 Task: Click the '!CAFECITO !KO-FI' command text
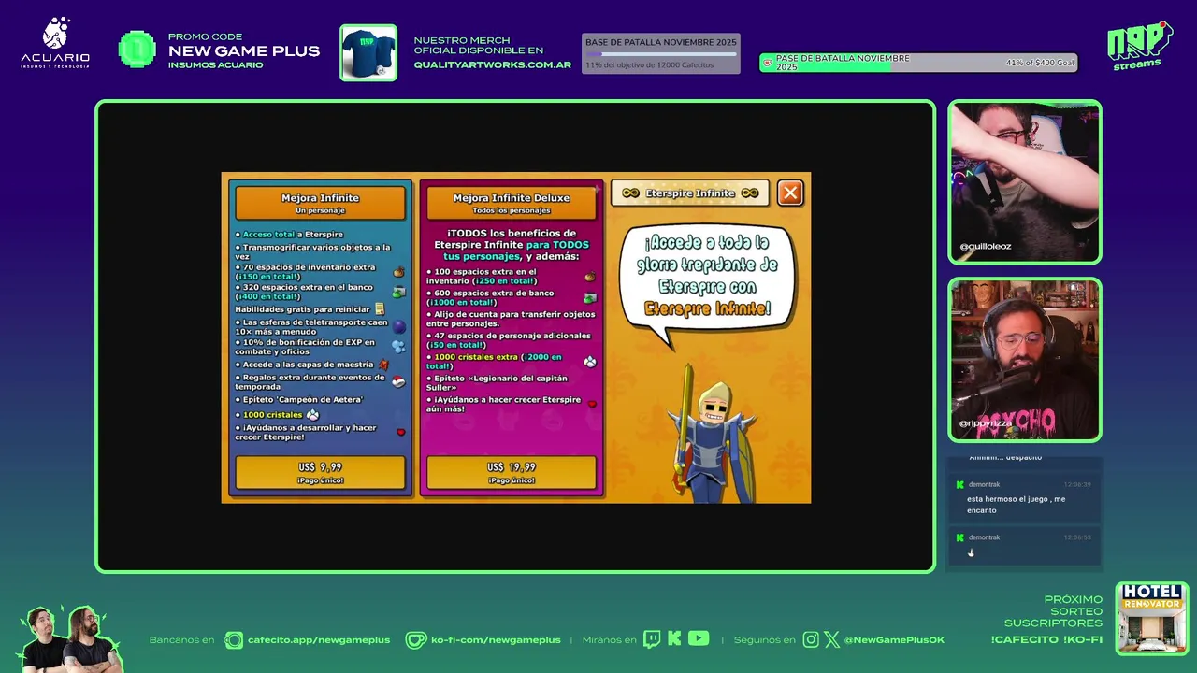pos(1046,640)
